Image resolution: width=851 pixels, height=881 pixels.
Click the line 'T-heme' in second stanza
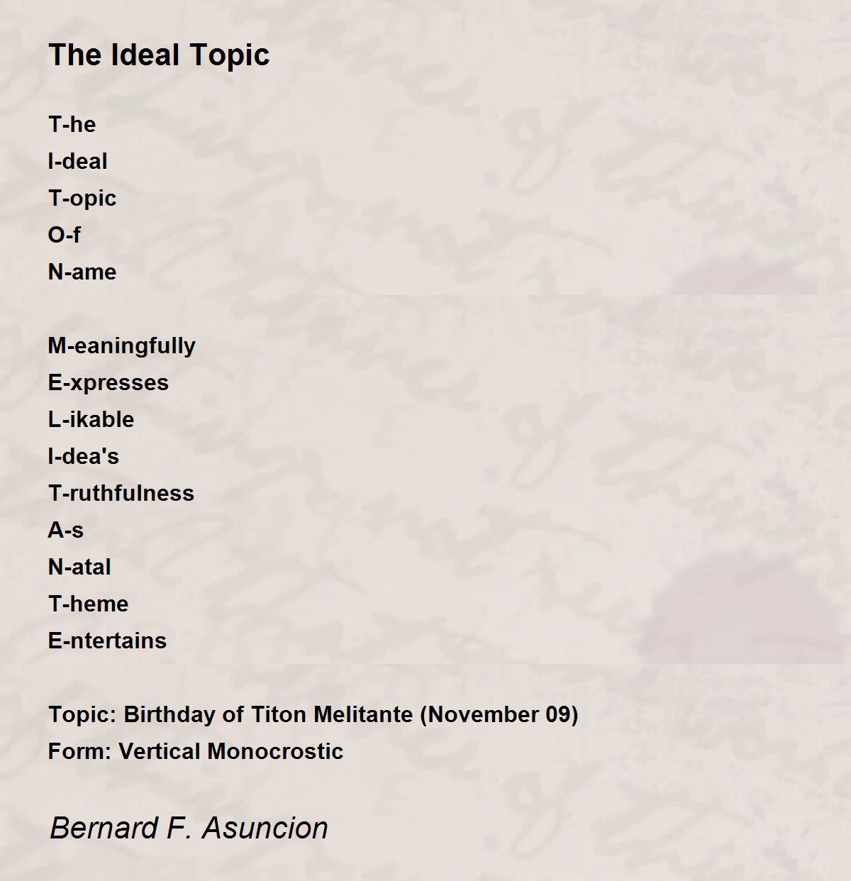pyautogui.click(x=89, y=604)
